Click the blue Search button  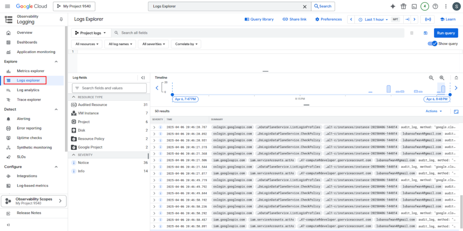323,6
